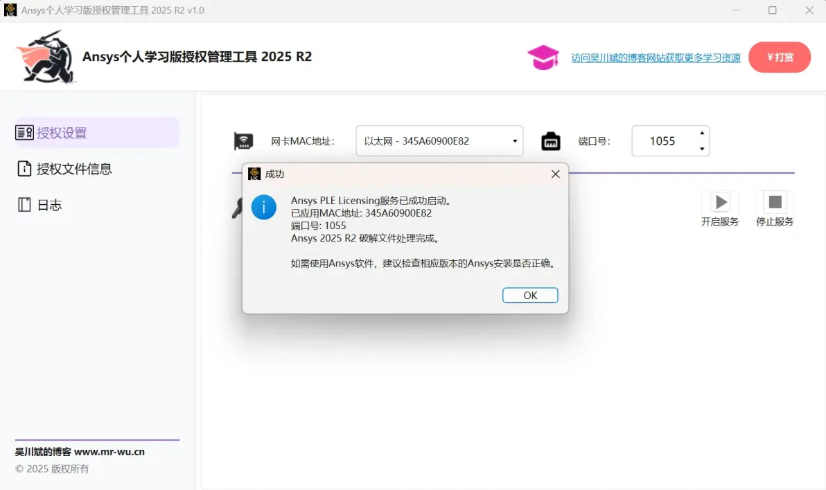The image size is (826, 490).
Task: Increase port number with up arrow
Action: click(702, 133)
